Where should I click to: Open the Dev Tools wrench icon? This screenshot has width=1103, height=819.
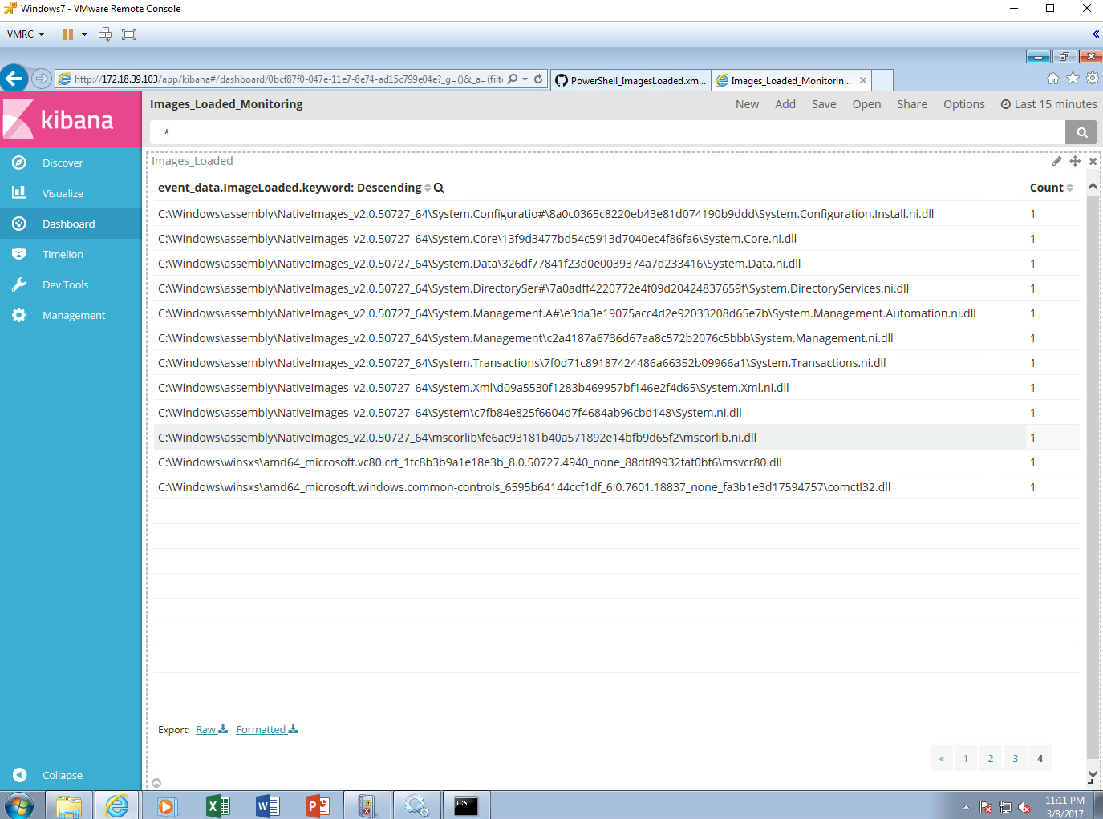click(19, 284)
